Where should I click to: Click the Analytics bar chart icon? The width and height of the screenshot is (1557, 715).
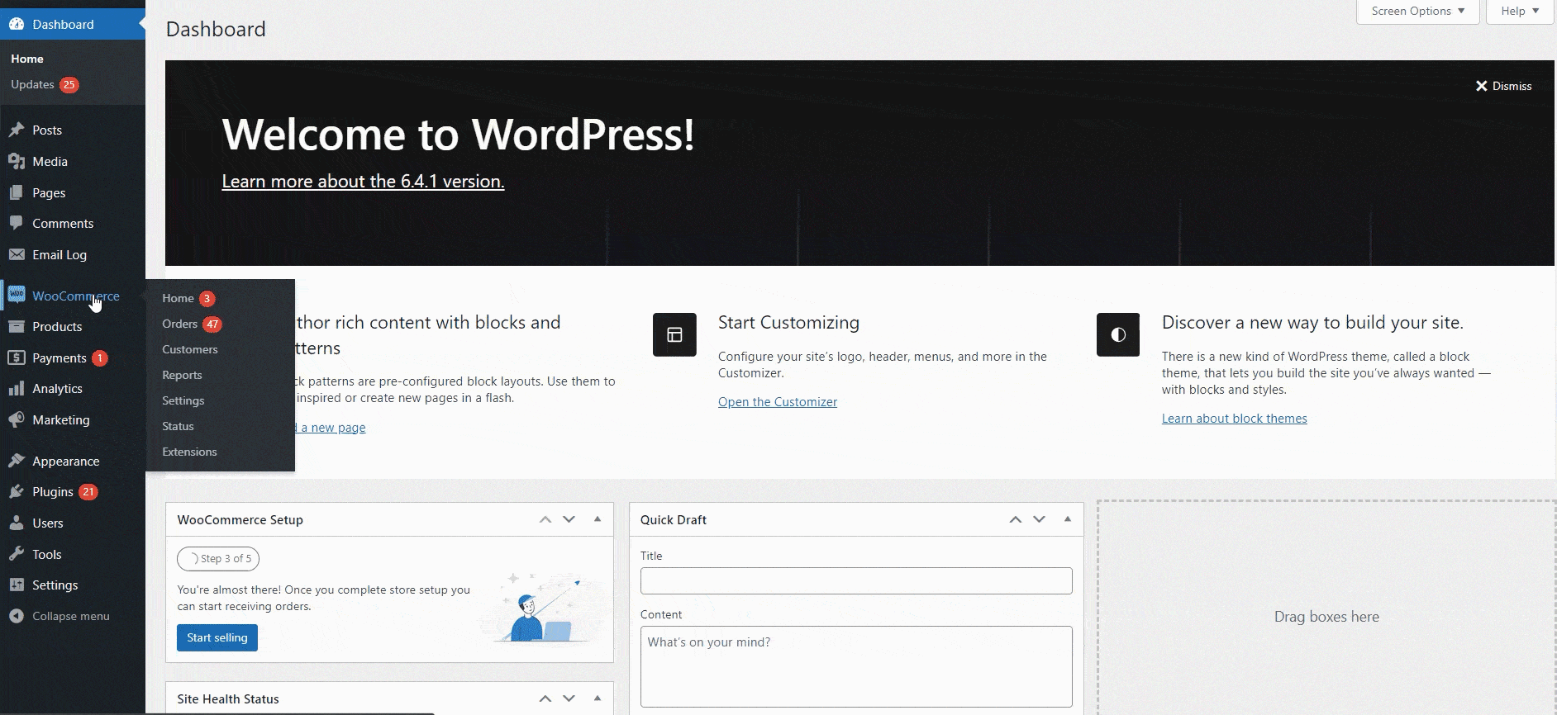17,388
